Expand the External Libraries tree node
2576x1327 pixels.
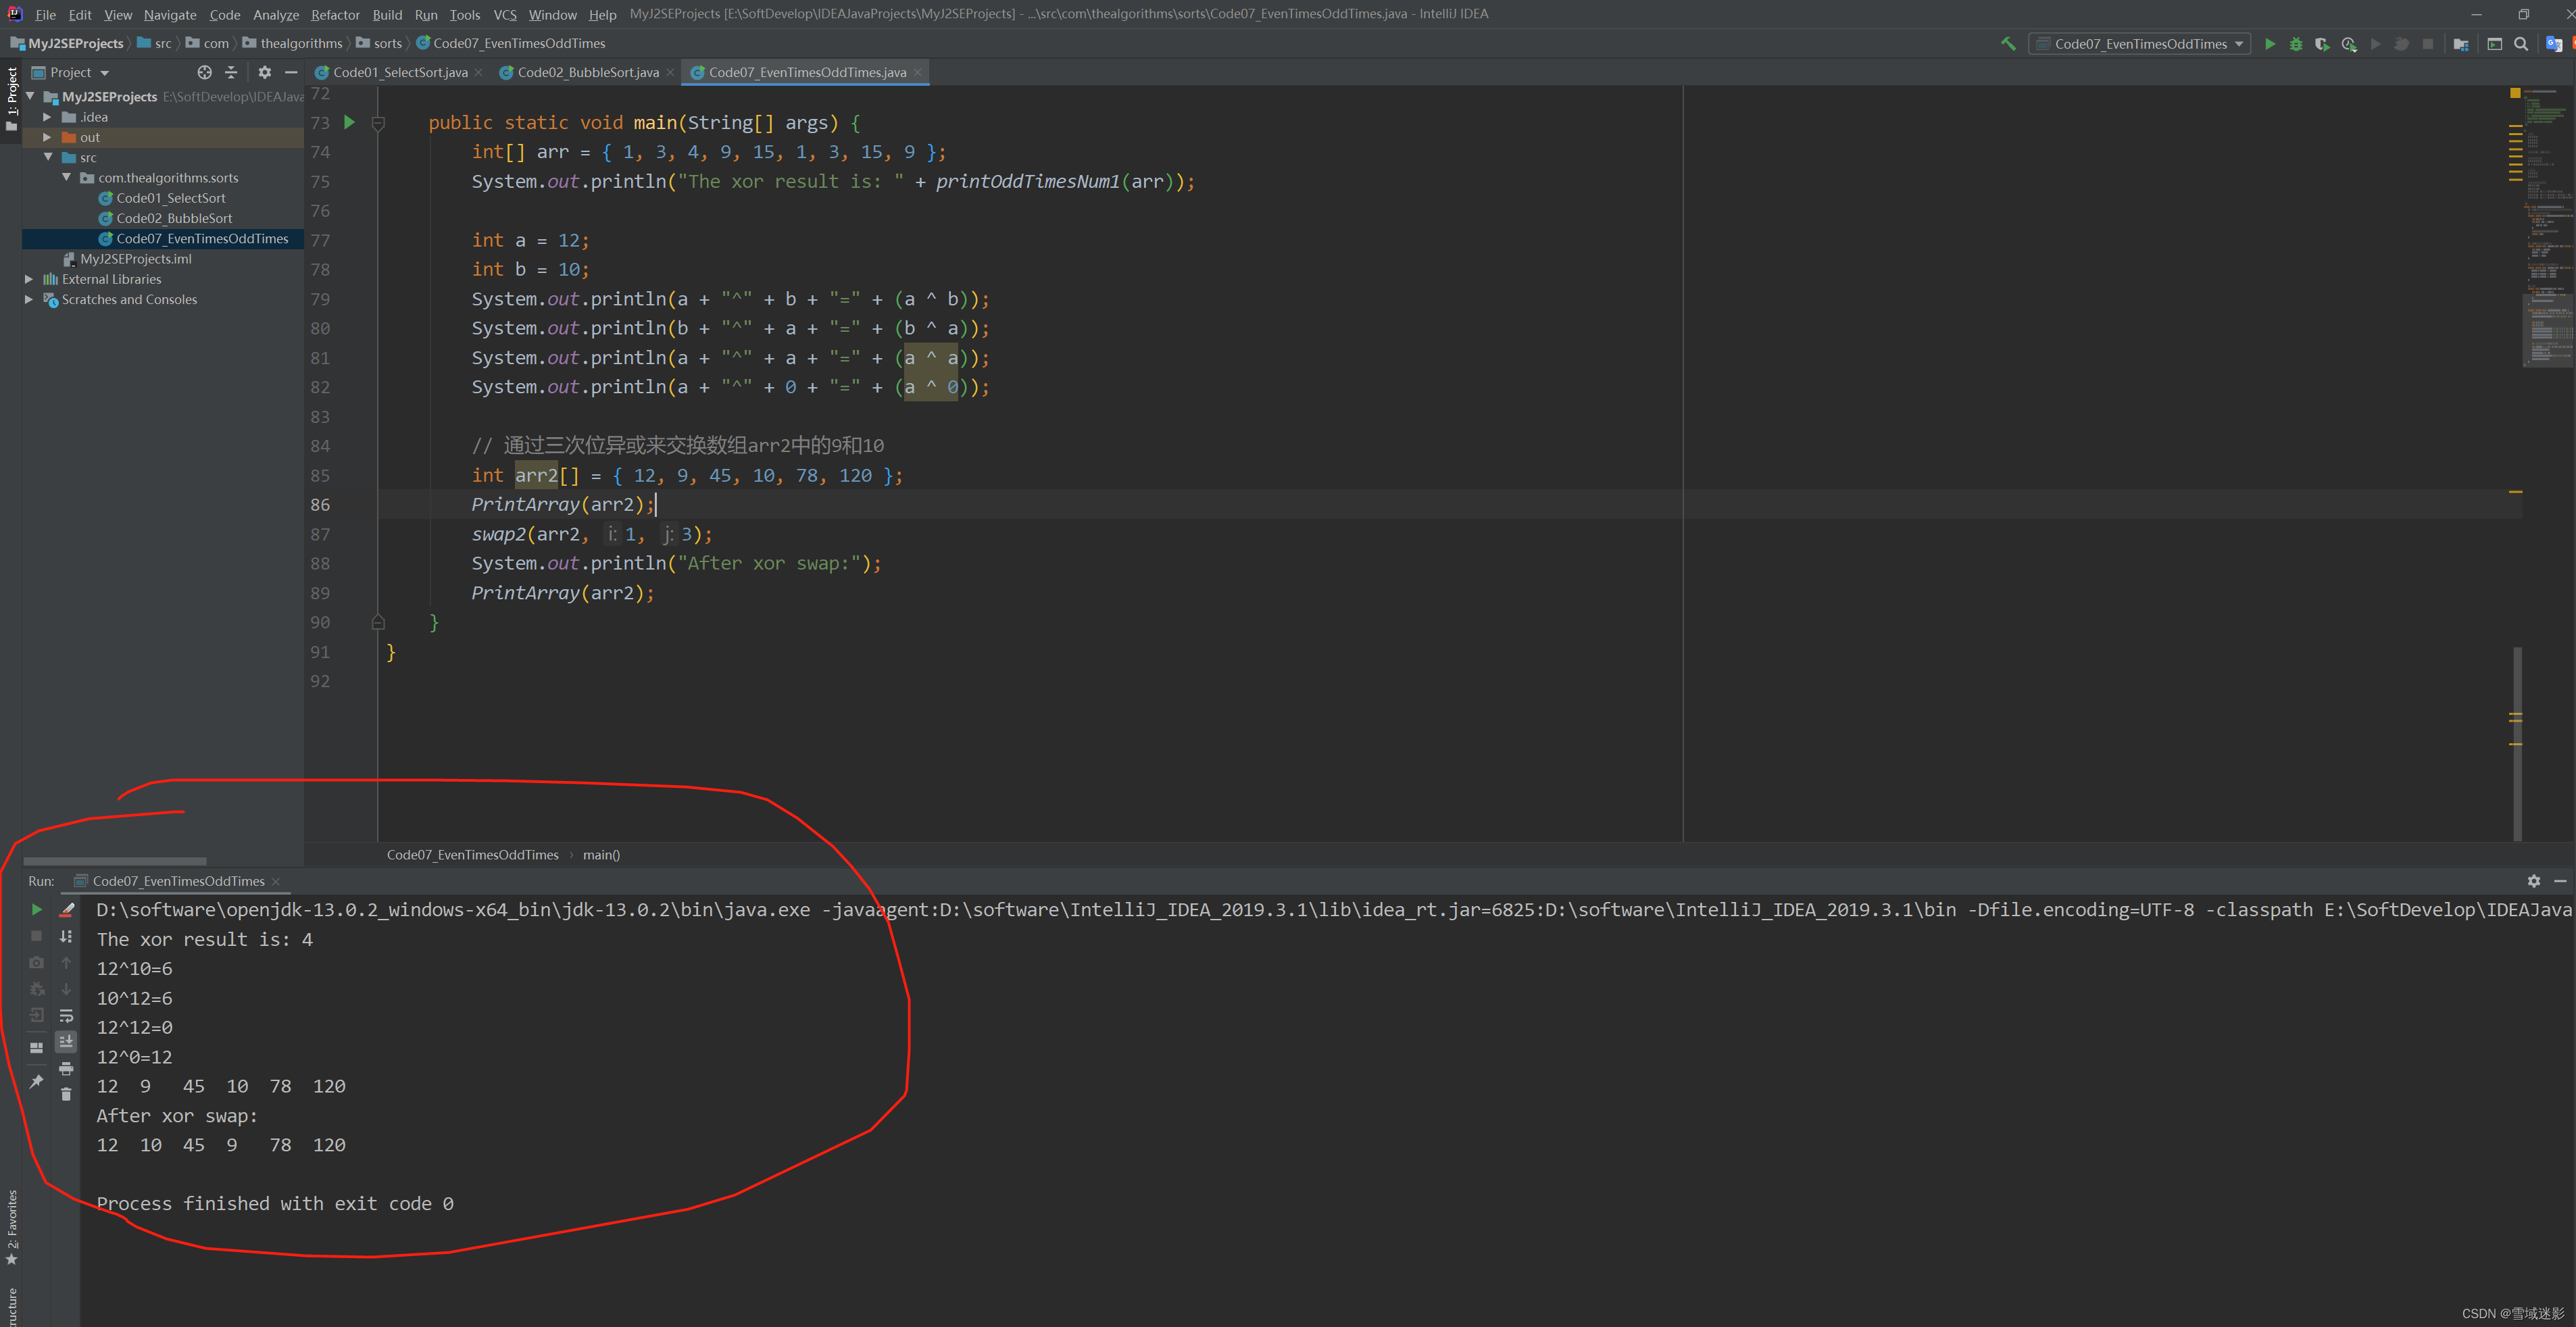(29, 279)
